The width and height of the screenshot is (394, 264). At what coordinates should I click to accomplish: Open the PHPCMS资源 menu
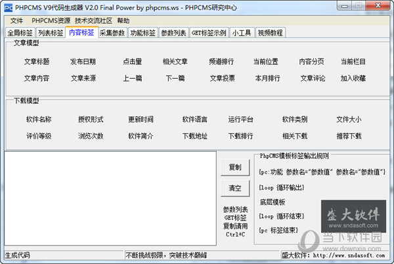[51, 20]
